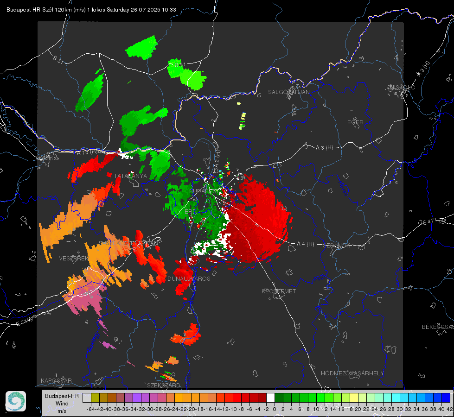This screenshot has height=417, width=454.
Task: Click the 'm/s' unit label in legend
Action: 62,411
